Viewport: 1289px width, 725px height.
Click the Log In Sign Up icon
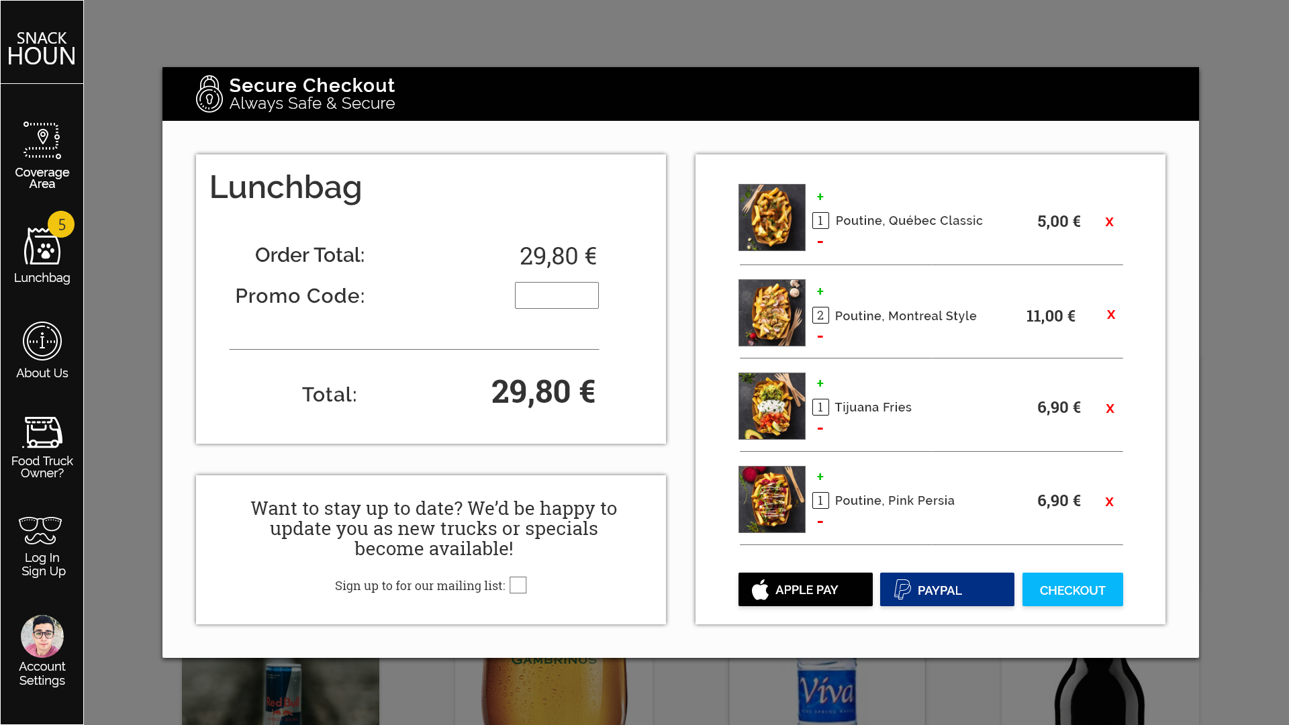[41, 530]
